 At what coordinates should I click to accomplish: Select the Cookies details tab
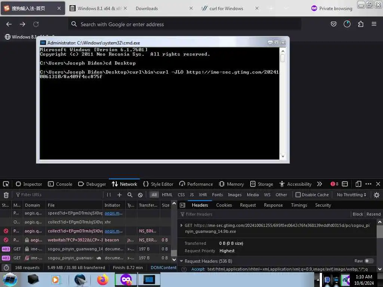click(224, 205)
